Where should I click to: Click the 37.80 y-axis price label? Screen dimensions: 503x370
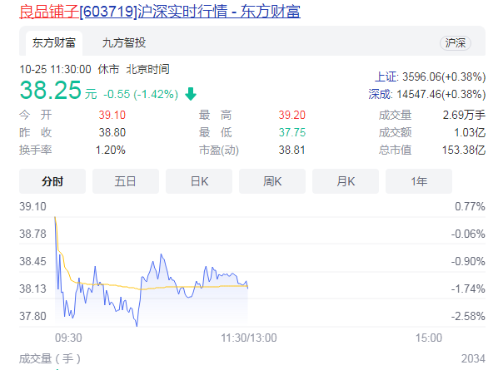32,316
